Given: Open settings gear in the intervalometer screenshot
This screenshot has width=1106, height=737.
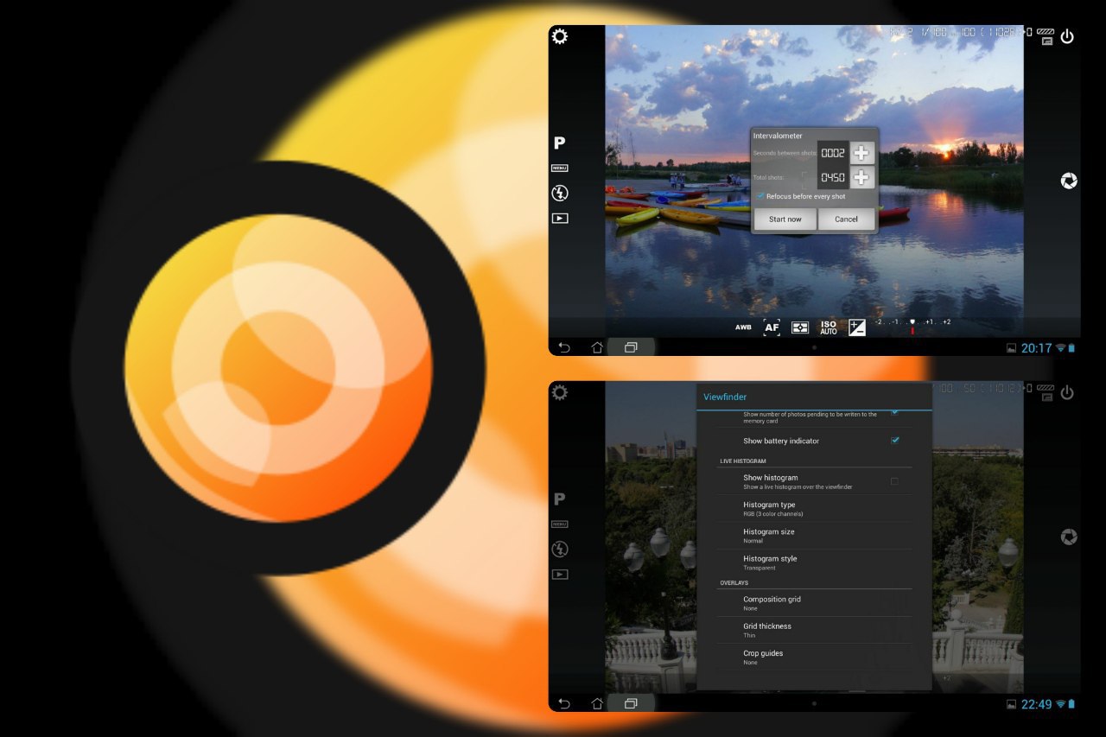Looking at the screenshot, I should point(560,36).
